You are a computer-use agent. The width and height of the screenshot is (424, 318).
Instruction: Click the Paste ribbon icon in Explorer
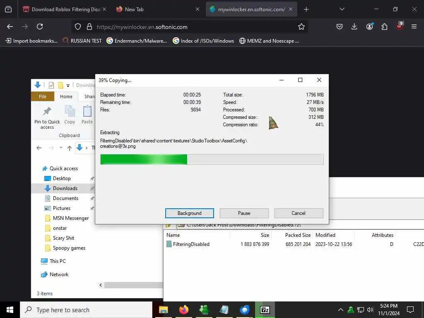click(x=87, y=115)
